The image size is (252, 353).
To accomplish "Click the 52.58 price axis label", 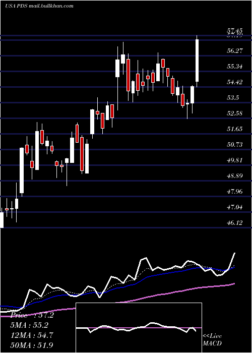I will tap(235, 113).
